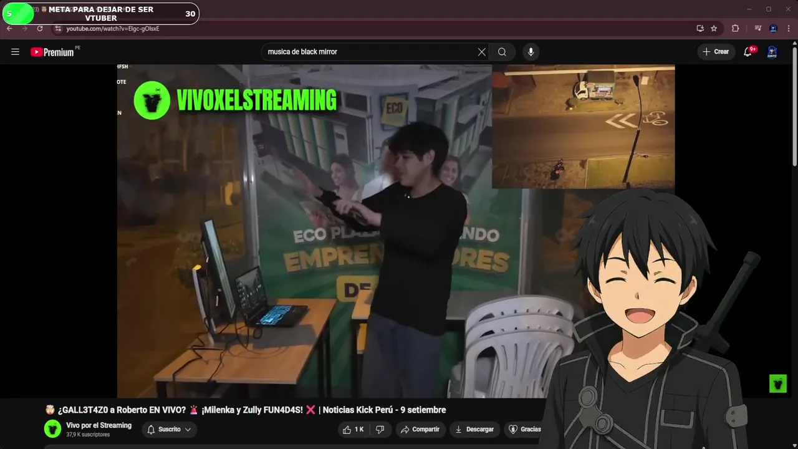Screen dimensions: 798x449
Task: Open YouTube notifications bell
Action: (x=748, y=52)
